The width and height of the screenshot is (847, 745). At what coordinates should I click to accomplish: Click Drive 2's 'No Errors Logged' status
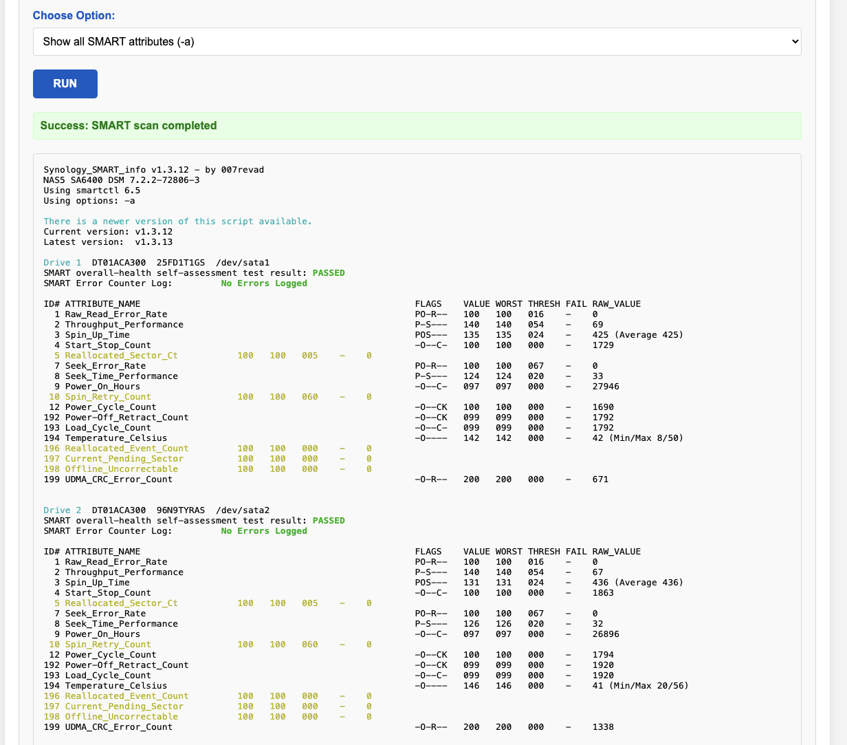click(264, 531)
